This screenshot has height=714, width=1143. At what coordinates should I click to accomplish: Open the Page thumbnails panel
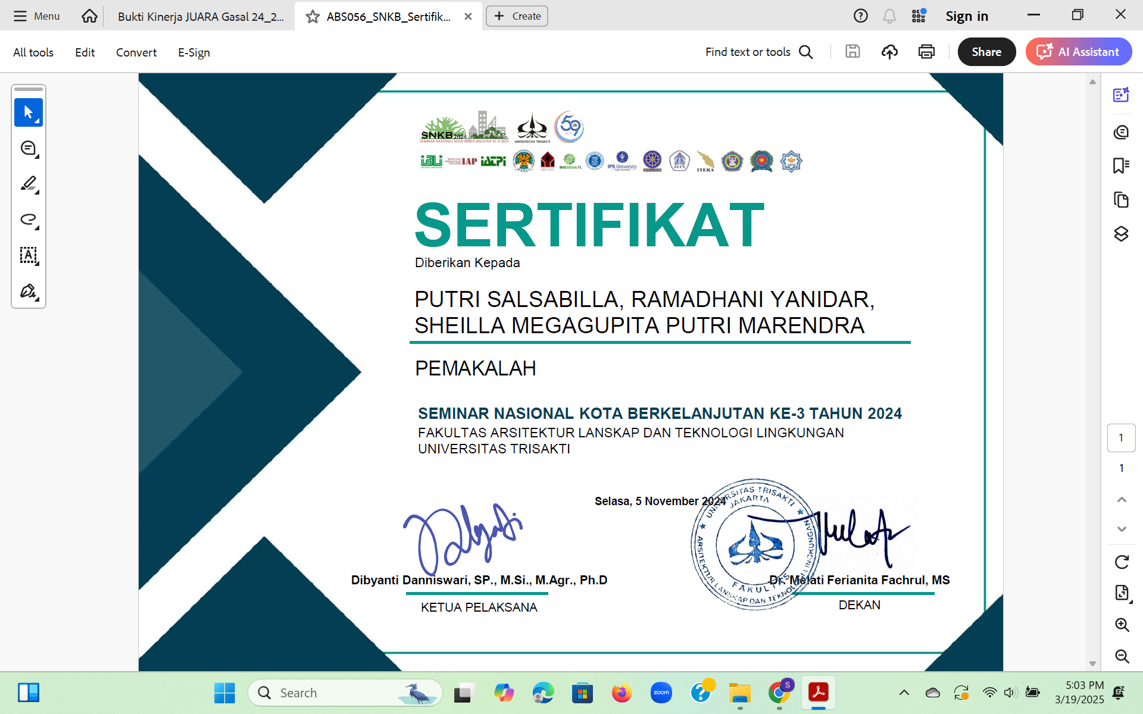(x=1121, y=199)
